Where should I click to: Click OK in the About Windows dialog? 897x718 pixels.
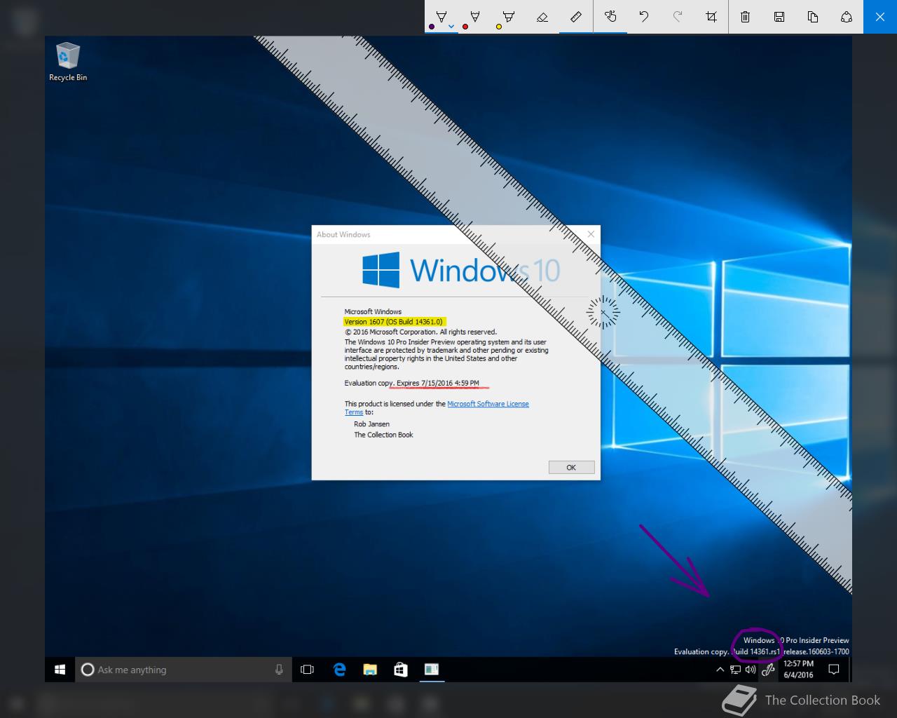pos(571,468)
